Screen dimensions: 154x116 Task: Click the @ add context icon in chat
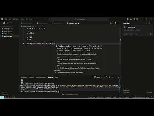124,27
